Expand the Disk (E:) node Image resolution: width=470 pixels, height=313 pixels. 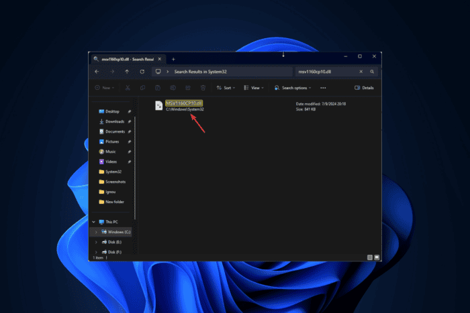point(96,242)
